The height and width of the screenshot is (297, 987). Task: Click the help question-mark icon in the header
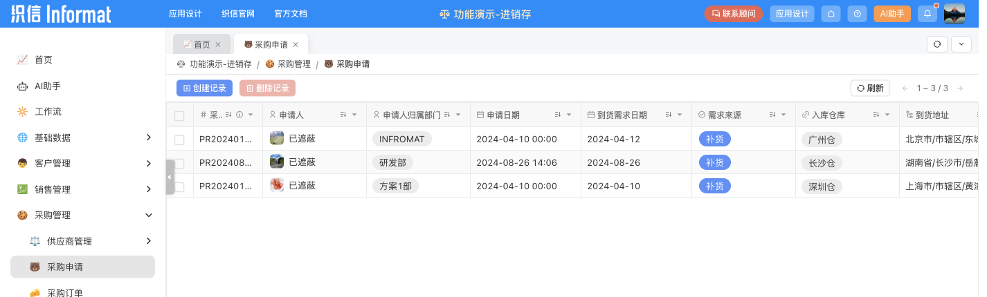click(858, 14)
